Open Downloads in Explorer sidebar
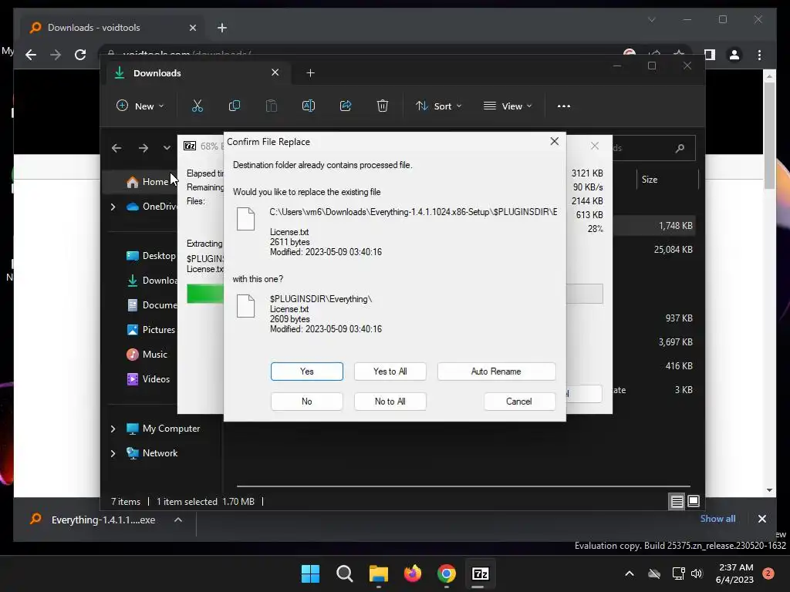The width and height of the screenshot is (790, 592). [x=152, y=281]
